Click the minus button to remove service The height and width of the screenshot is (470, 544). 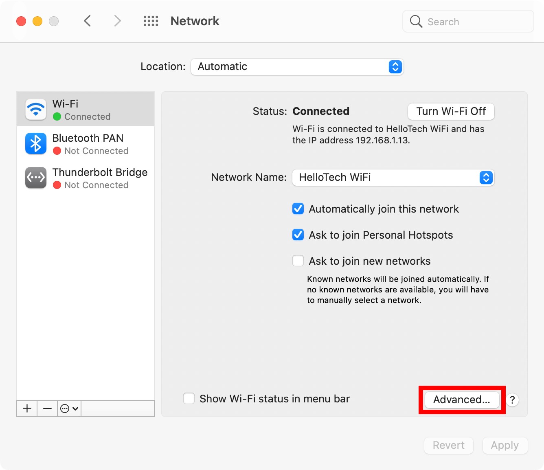(47, 409)
